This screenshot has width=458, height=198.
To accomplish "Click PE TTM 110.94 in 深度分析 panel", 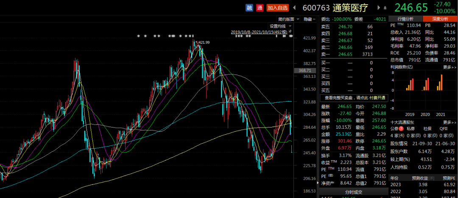I will click(414, 26).
